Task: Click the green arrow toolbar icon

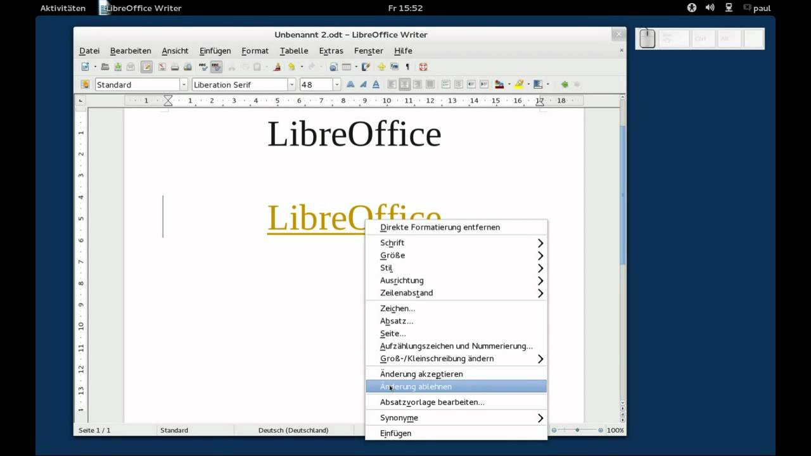Action: point(565,84)
